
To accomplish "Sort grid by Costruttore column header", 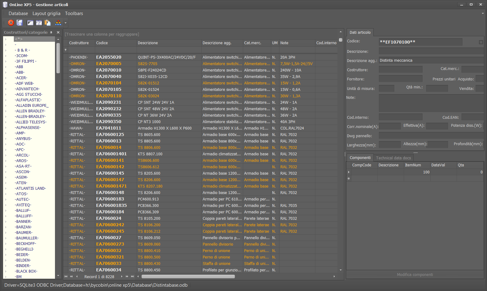I will (79, 43).
